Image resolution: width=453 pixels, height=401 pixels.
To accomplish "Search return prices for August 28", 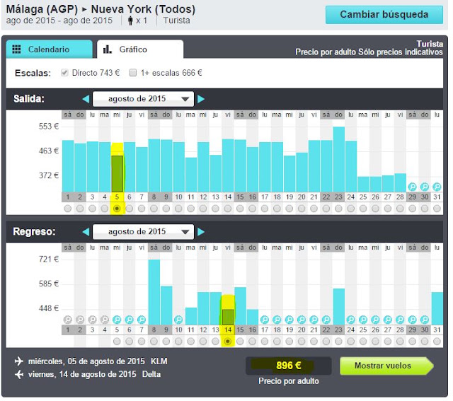I will [400, 320].
